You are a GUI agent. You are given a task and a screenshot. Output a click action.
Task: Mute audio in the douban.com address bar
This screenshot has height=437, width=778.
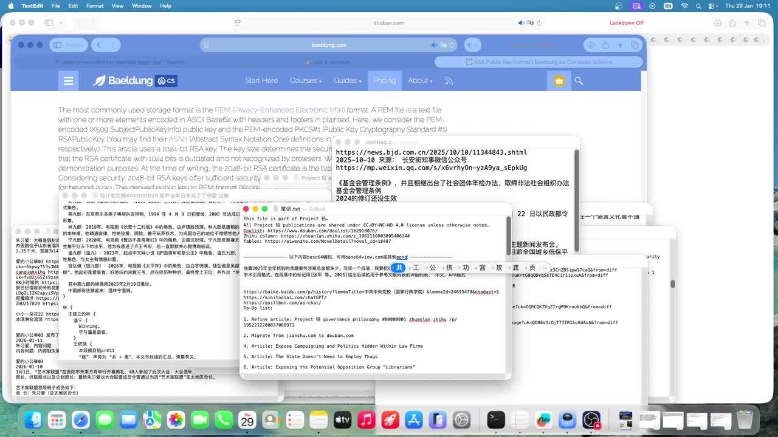(521, 23)
